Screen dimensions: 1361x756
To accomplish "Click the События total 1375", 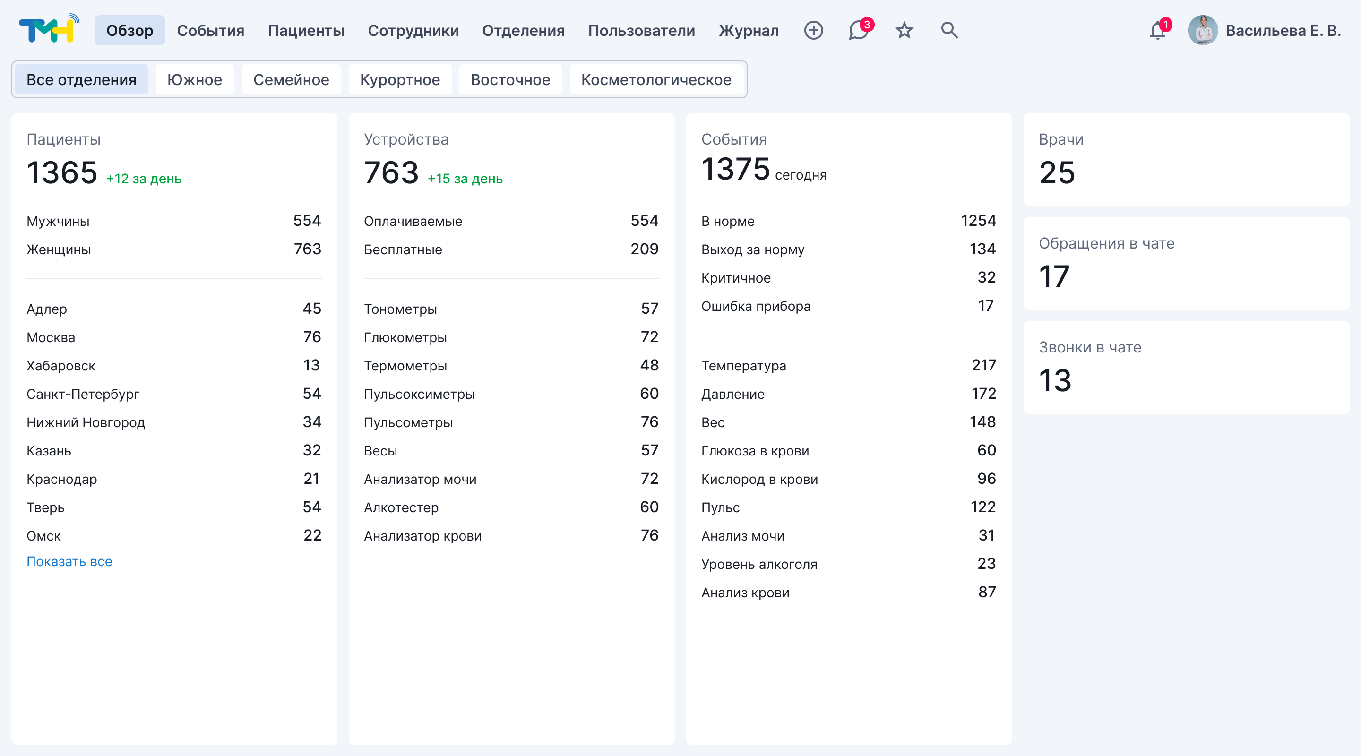I will [x=735, y=169].
